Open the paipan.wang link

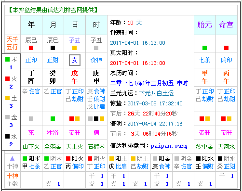click(169, 146)
